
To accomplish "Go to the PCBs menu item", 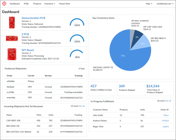I will tap(26, 4).
